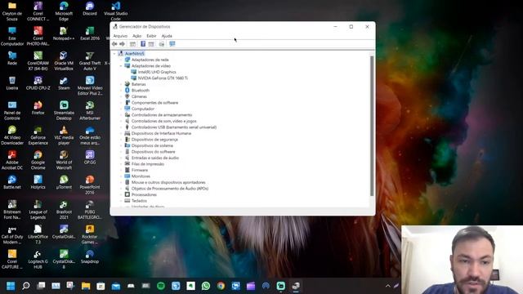Select Controladores de armazenamento row
The height and width of the screenshot is (294, 523).
click(x=162, y=115)
